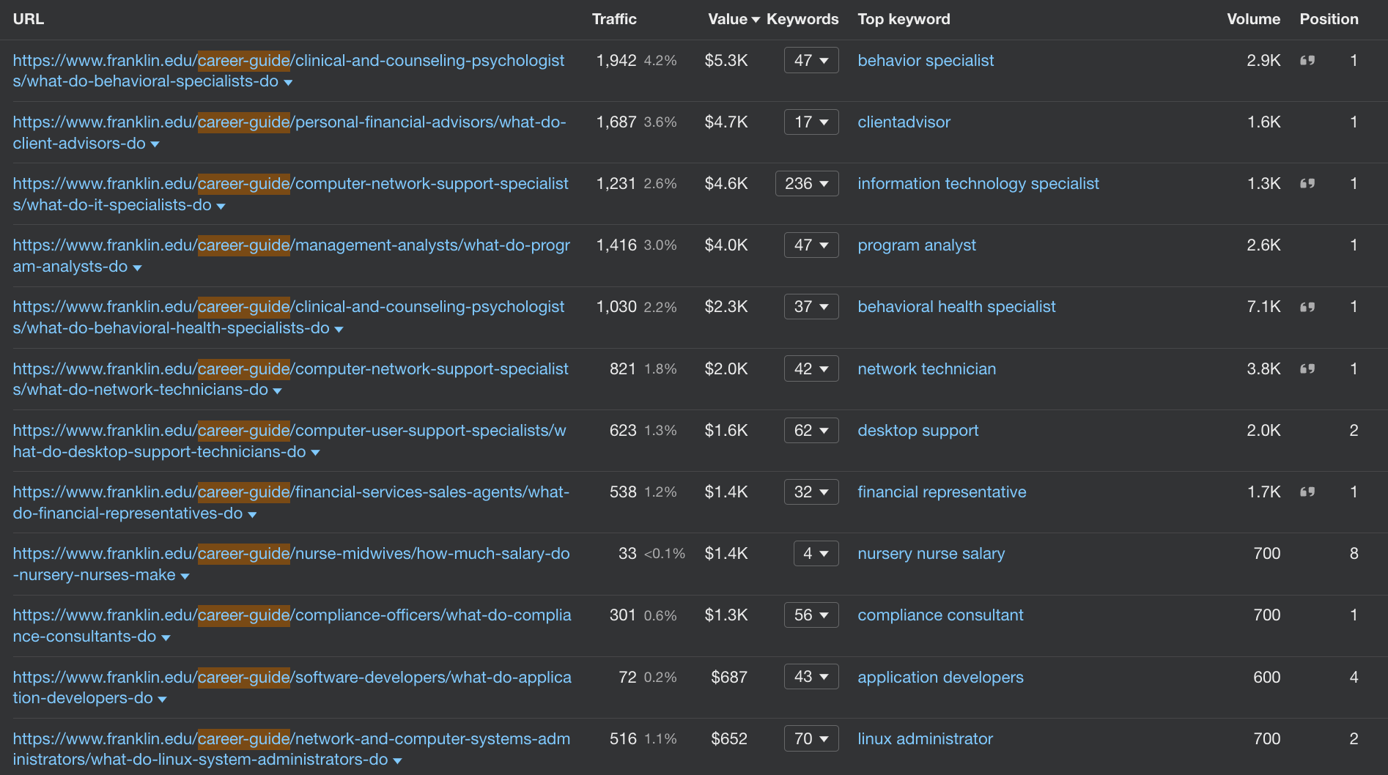This screenshot has width=1388, height=775.
Task: Expand URL menu arrow for linux-system-administrators-do
Action: pos(397,761)
